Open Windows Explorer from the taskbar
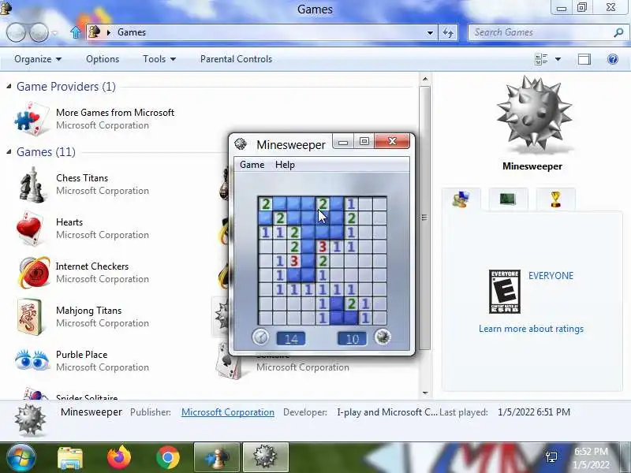The width and height of the screenshot is (631, 473). point(70,458)
